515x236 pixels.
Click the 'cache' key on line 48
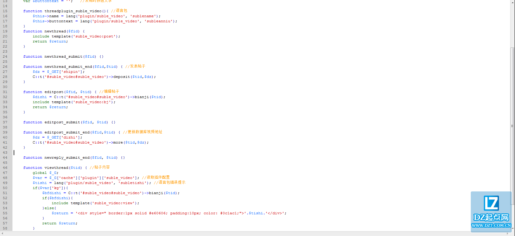(x=67, y=178)
